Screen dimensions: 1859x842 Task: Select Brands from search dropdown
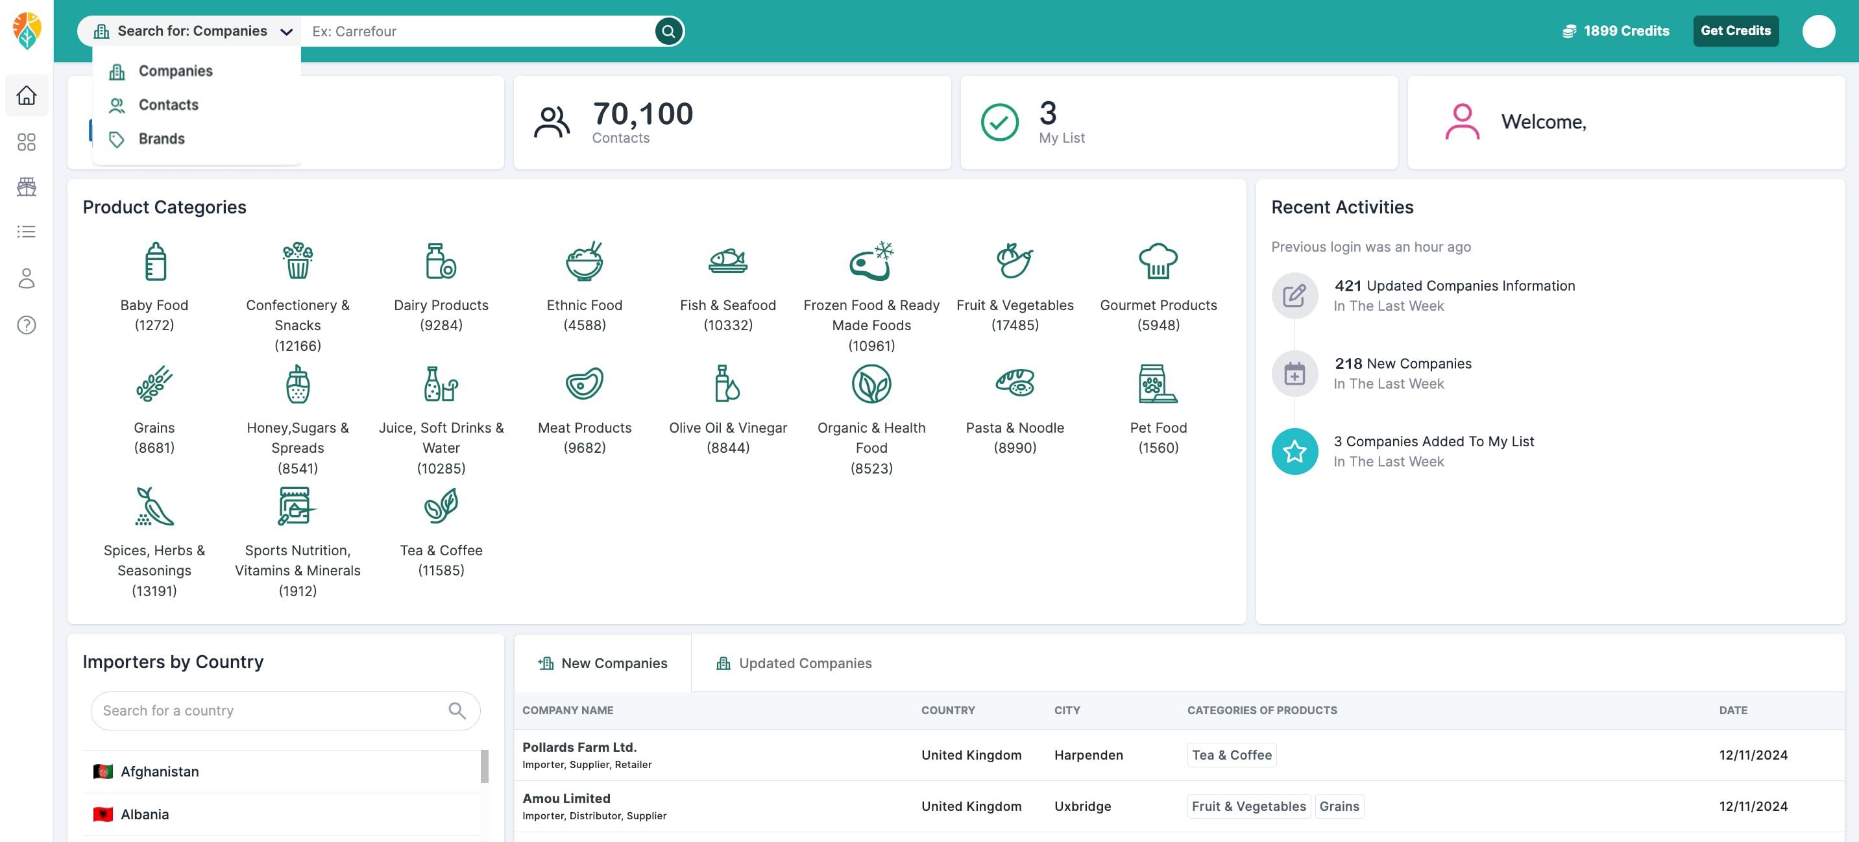(x=162, y=139)
